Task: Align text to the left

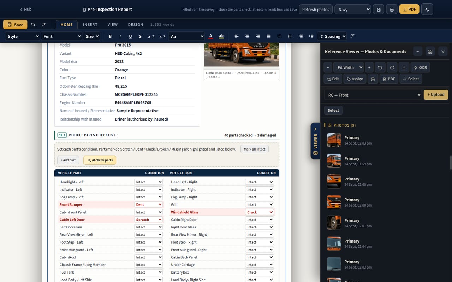Action: (x=237, y=36)
